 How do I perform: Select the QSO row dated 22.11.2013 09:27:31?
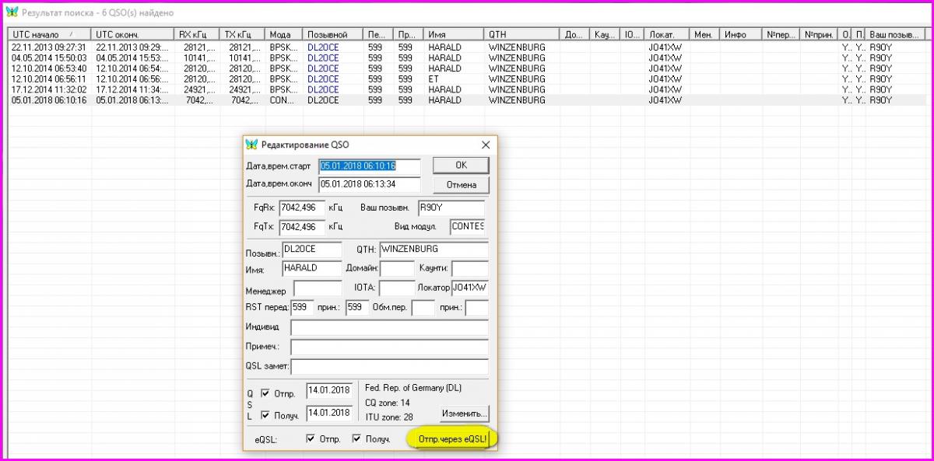[x=47, y=47]
